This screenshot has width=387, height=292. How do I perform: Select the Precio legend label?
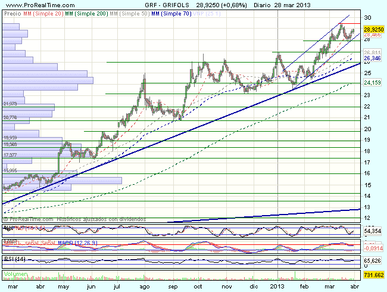pos(13,14)
